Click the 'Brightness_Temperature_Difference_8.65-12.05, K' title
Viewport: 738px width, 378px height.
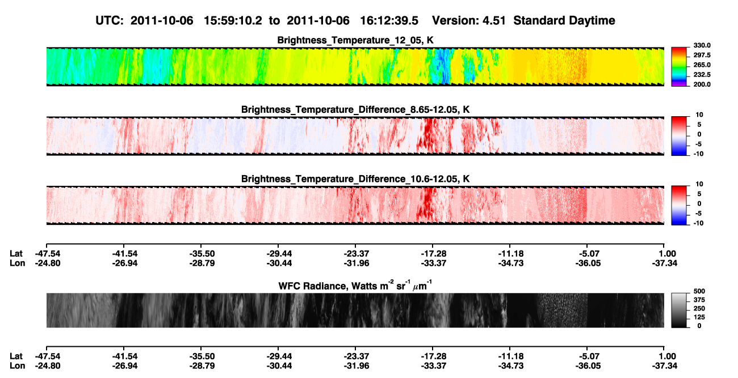coord(355,109)
